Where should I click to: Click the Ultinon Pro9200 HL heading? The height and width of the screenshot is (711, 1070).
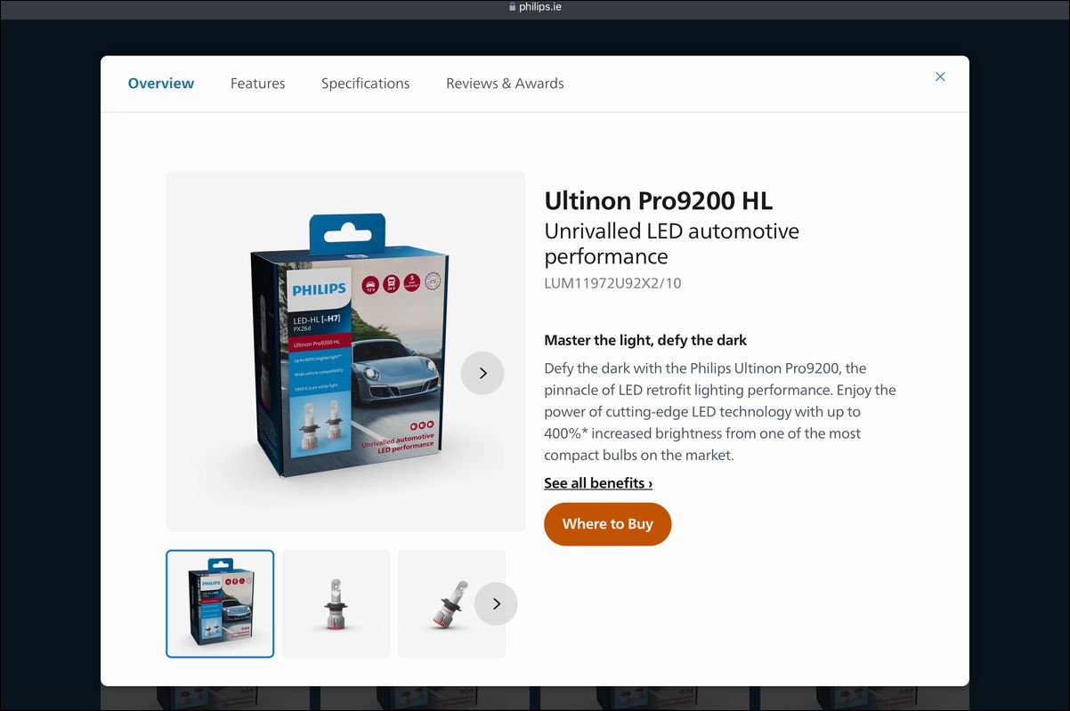(x=659, y=200)
